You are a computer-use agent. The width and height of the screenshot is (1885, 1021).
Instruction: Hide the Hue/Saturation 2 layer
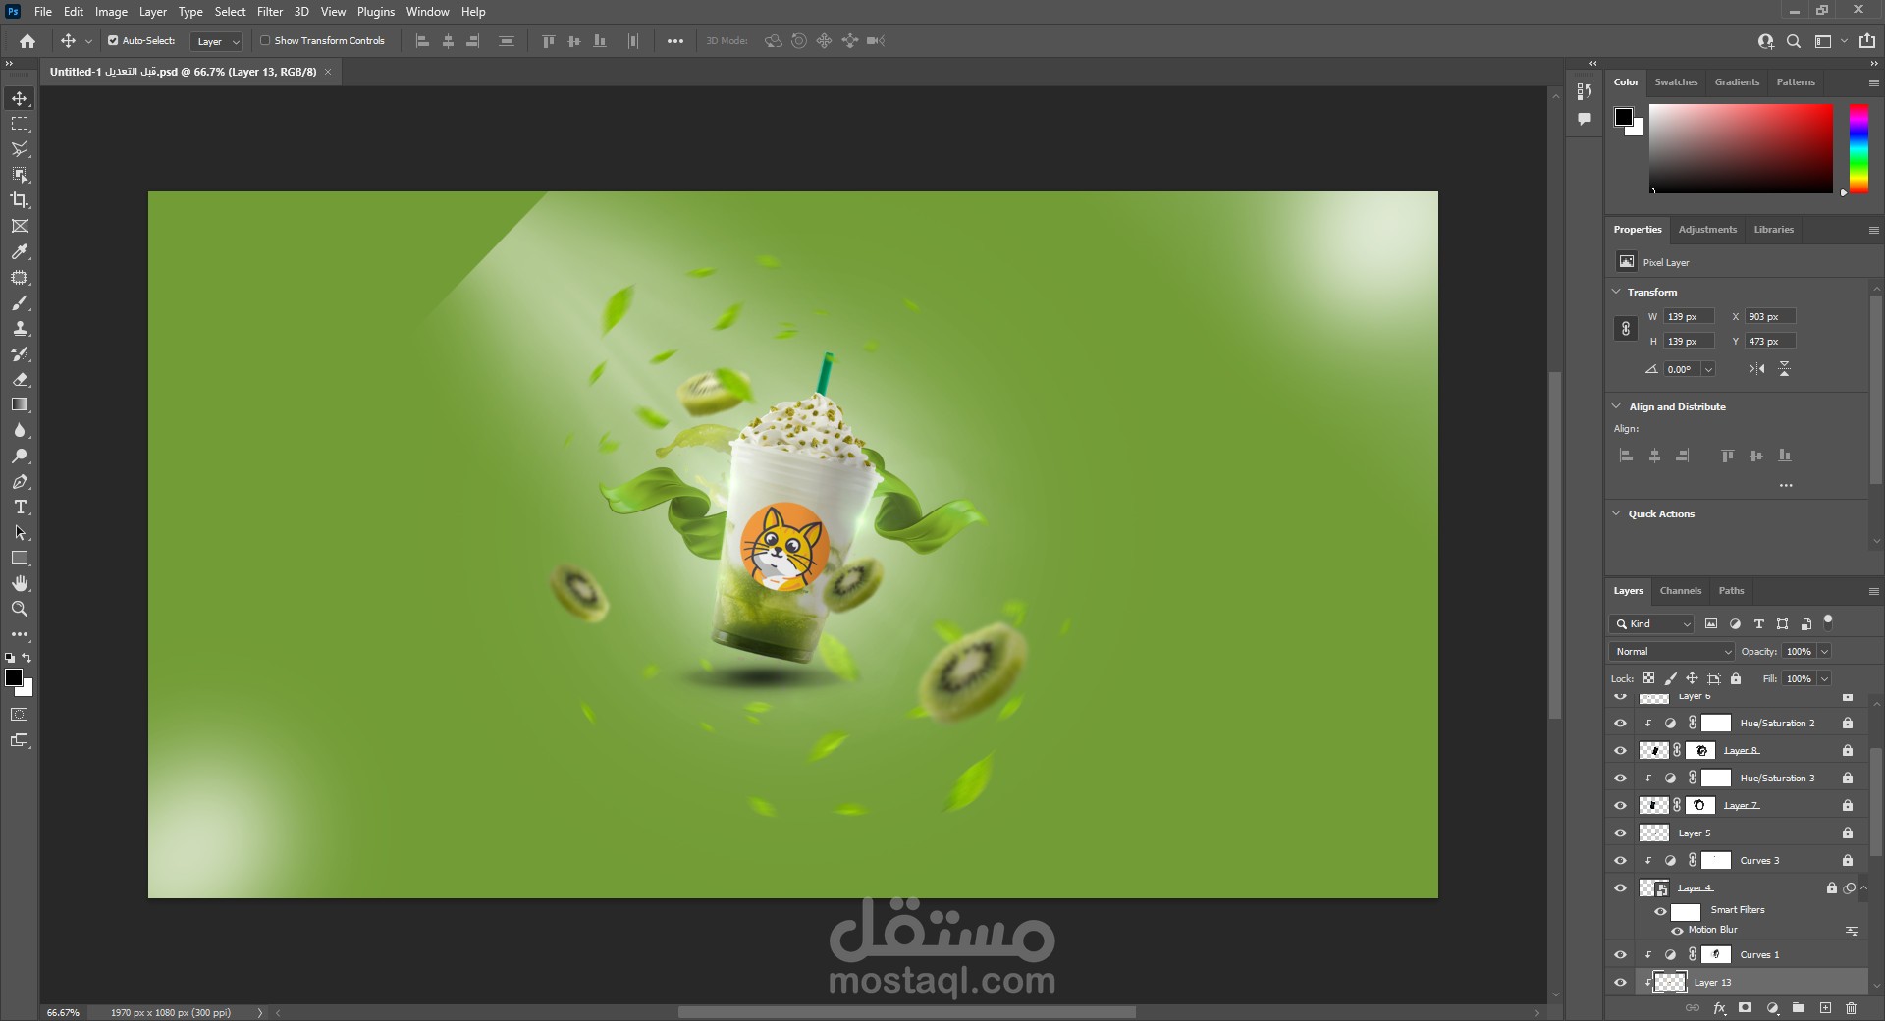[1620, 724]
